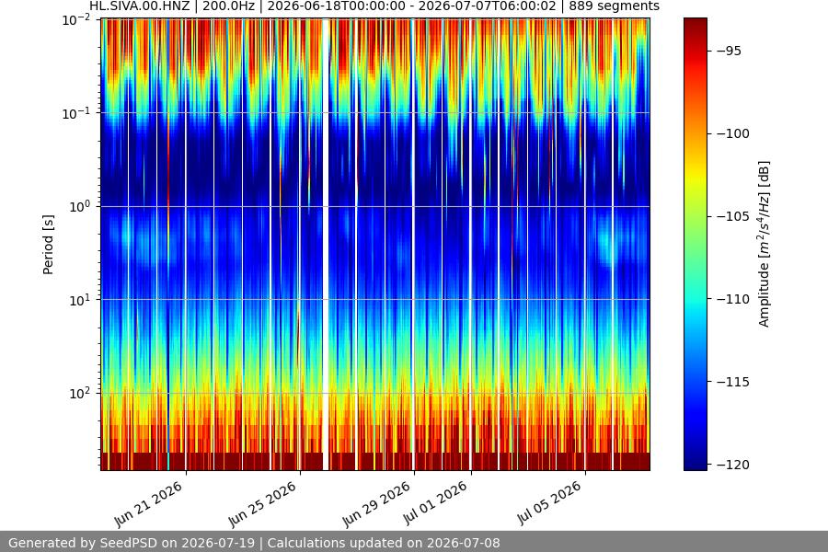The image size is (828, 552).
Task: Click the −100 colorbar tick label
Action: pos(733,133)
